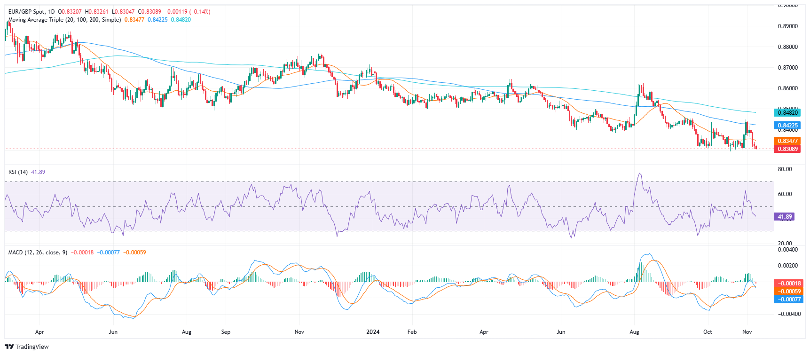Select the Moving Average Triple legend label
This screenshot has height=355, width=810.
(64, 20)
